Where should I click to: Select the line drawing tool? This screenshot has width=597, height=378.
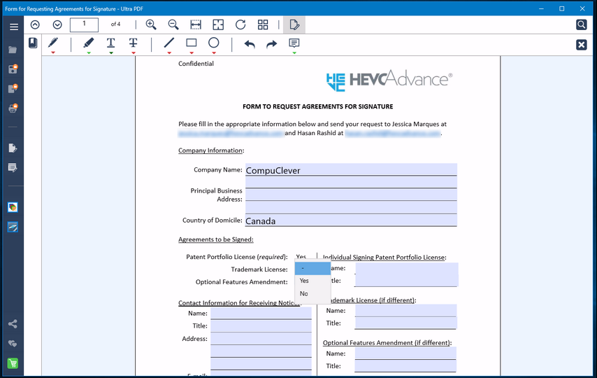(x=169, y=42)
